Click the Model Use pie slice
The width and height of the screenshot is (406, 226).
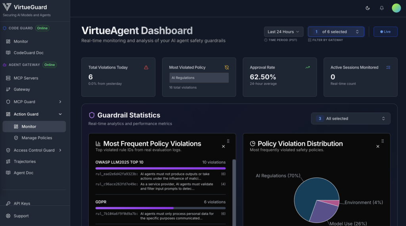point(323,212)
